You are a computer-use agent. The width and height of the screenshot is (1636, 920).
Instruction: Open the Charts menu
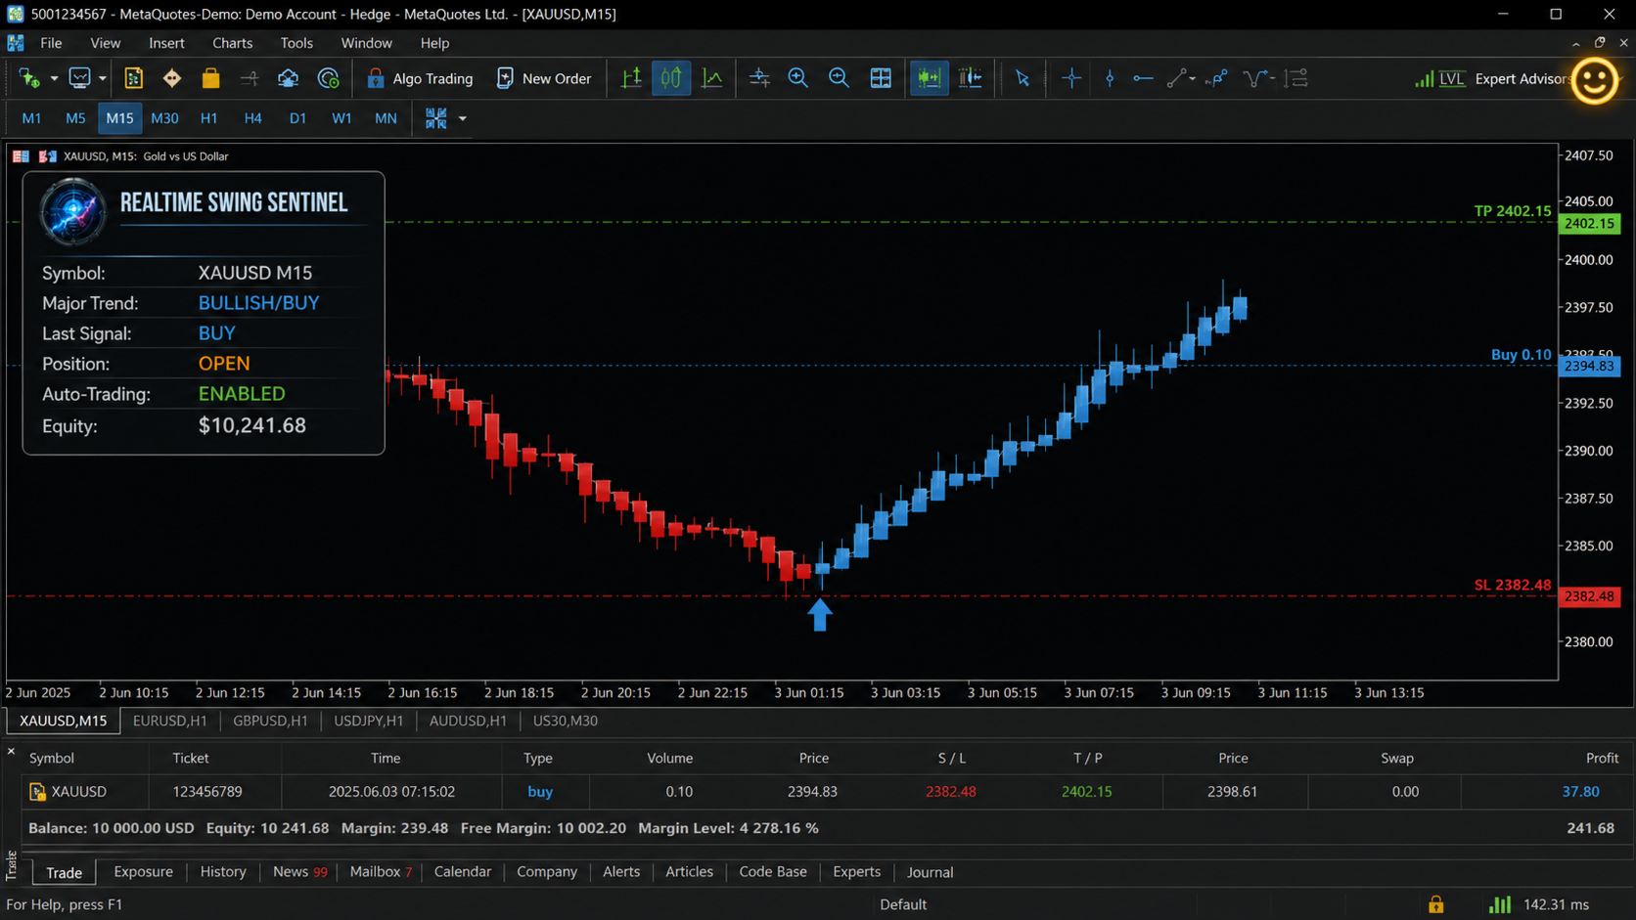tap(232, 43)
